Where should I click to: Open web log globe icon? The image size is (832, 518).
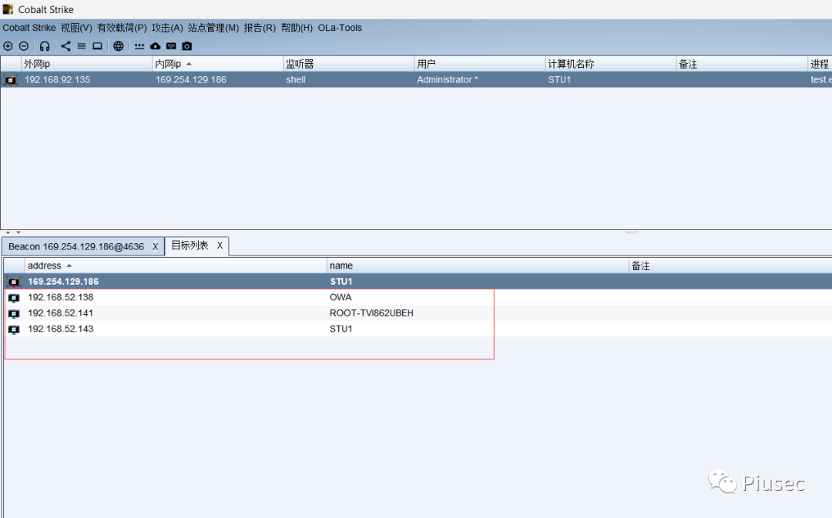119,46
